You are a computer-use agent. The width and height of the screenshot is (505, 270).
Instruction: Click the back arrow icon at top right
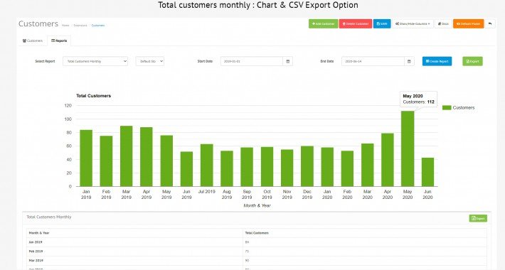[x=490, y=24]
